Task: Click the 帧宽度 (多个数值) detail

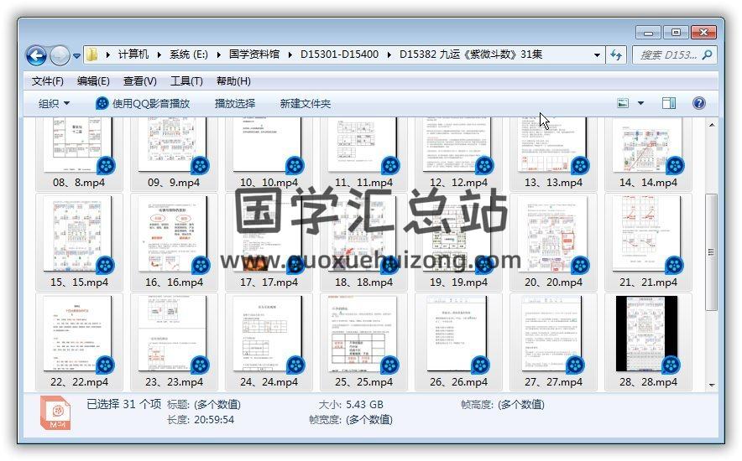Action: (351, 420)
